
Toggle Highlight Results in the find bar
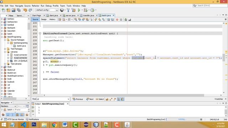click(119, 99)
